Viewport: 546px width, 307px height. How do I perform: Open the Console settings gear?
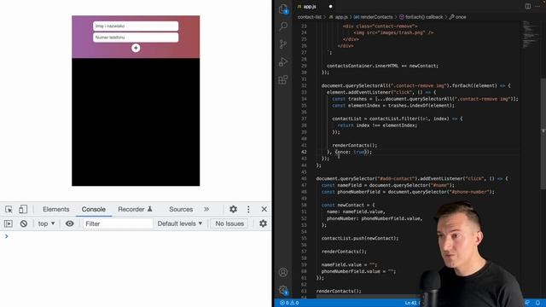[x=264, y=223]
